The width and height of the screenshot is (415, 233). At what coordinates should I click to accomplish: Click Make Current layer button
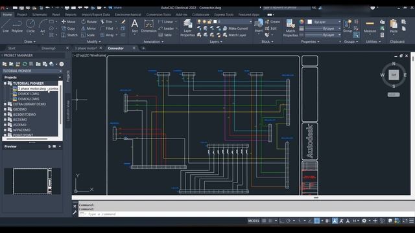(x=235, y=28)
